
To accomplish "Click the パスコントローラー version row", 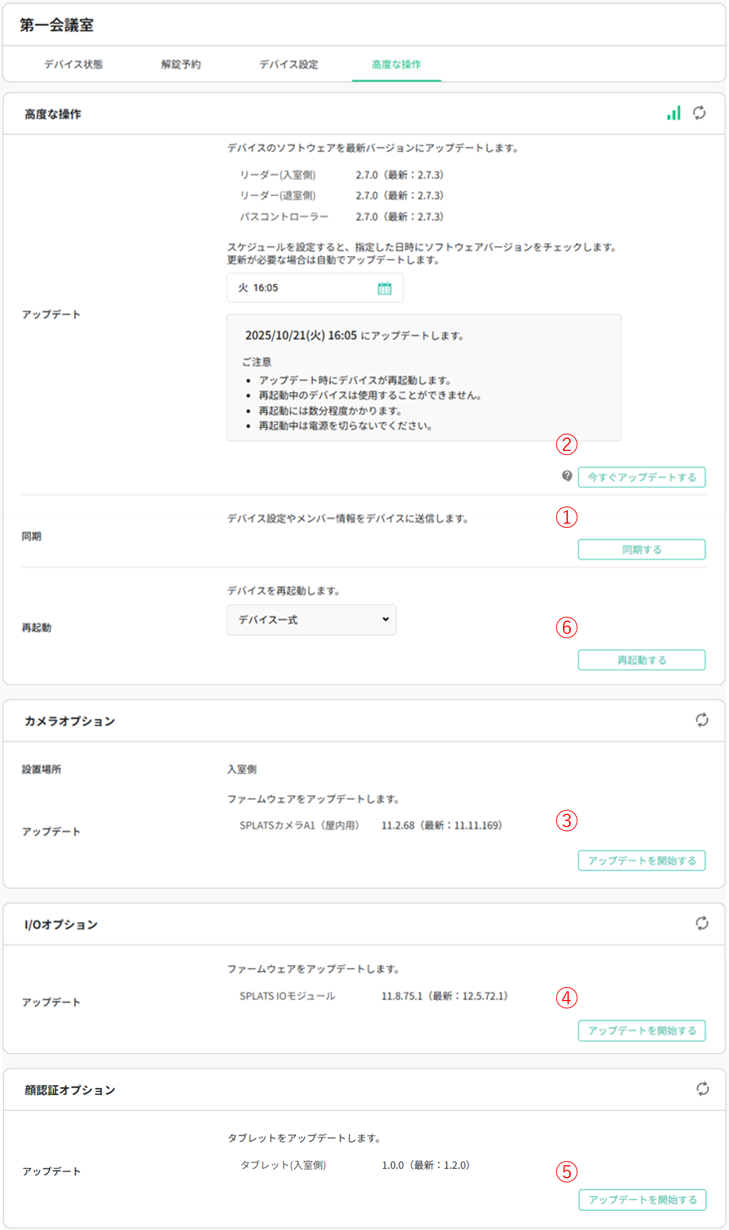I will point(342,217).
